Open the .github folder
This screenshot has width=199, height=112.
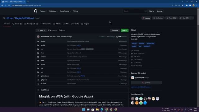(x=43, y=41)
